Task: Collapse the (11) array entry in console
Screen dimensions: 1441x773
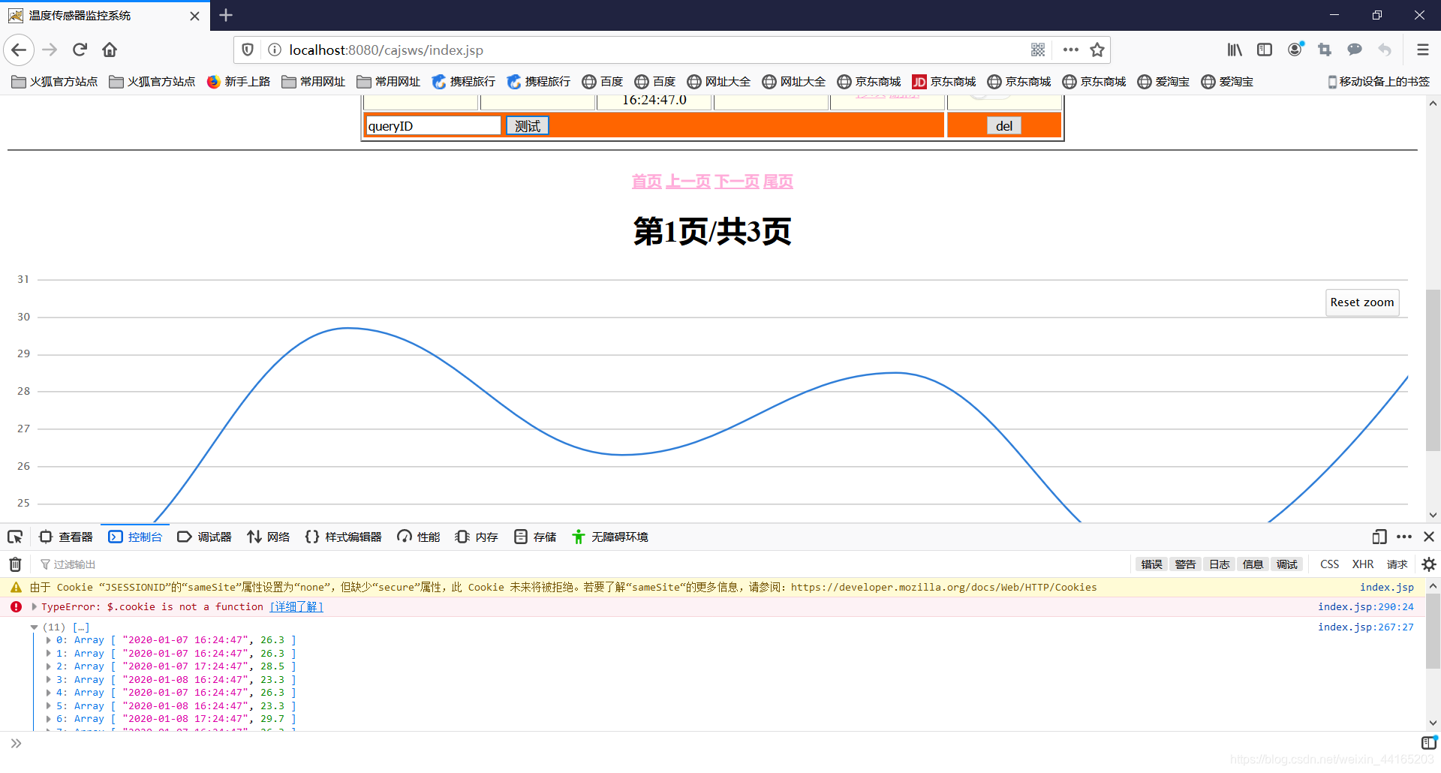Action: click(34, 627)
